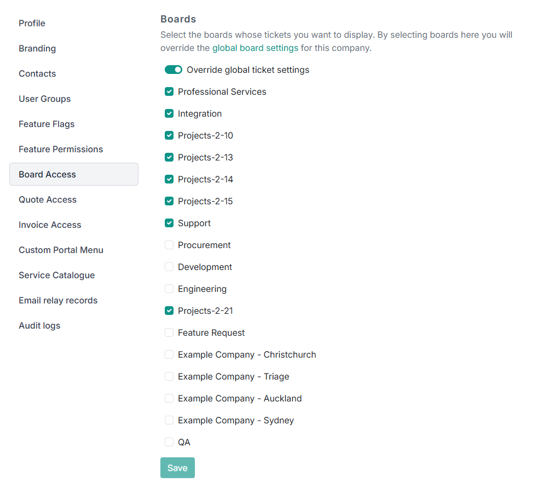This screenshot has height=488, width=543.
Task: Check the Development board
Action: coord(169,267)
